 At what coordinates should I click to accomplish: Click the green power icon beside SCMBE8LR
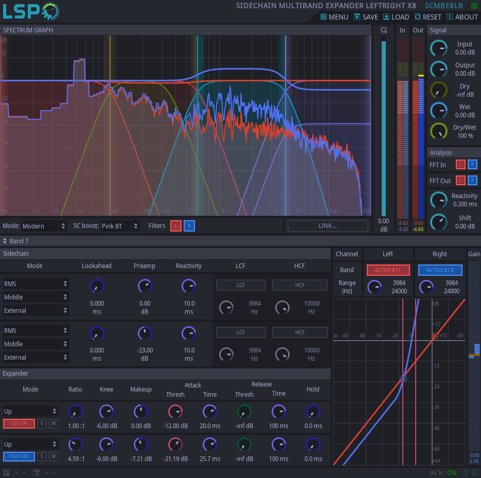[x=474, y=6]
